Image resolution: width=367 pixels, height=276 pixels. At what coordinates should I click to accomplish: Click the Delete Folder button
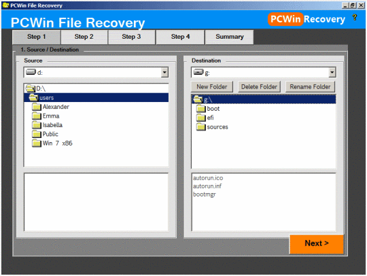pos(259,87)
